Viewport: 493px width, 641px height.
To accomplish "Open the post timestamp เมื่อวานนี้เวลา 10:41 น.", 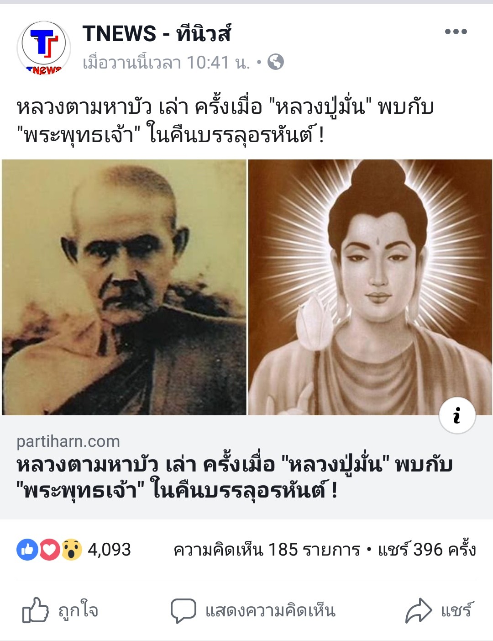I will tap(167, 62).
